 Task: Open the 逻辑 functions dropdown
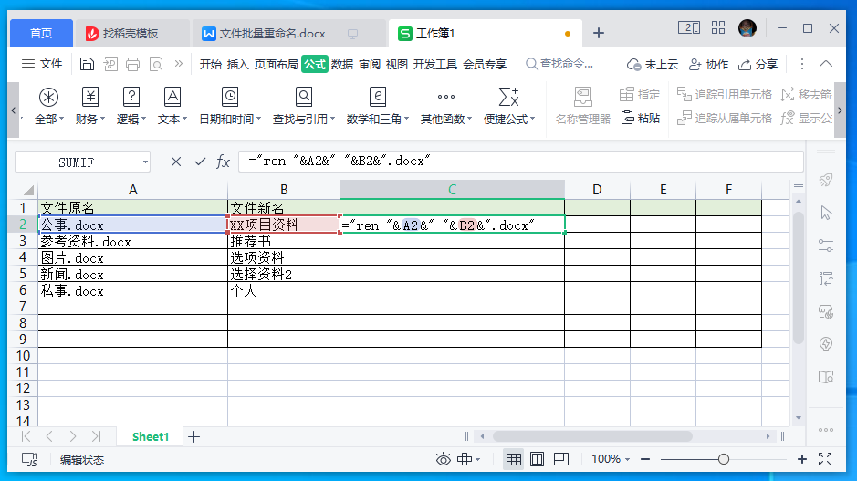pyautogui.click(x=131, y=106)
